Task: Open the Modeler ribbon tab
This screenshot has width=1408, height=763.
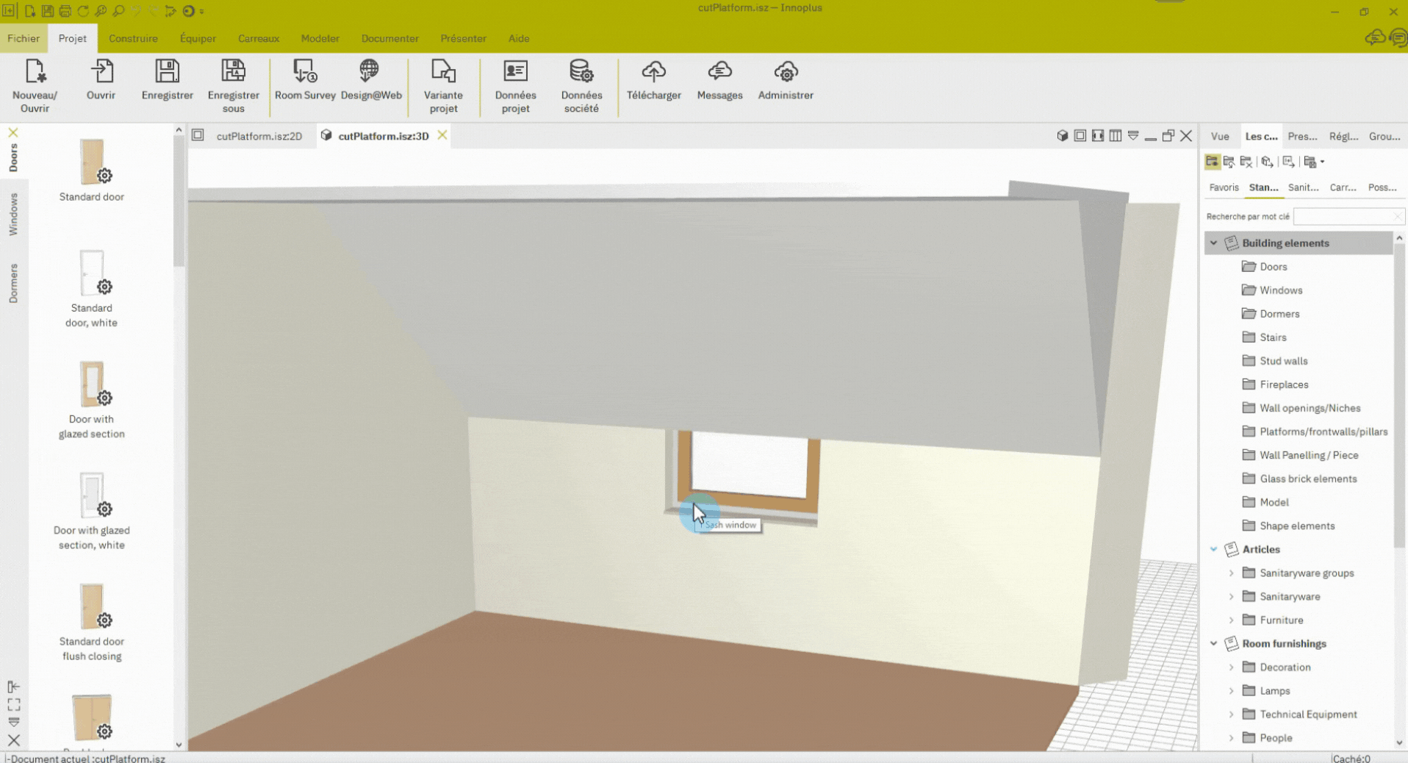Action: tap(320, 38)
